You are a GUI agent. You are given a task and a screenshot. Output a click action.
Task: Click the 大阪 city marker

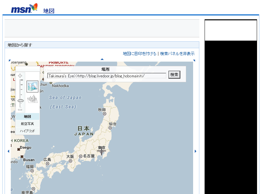[70, 161]
